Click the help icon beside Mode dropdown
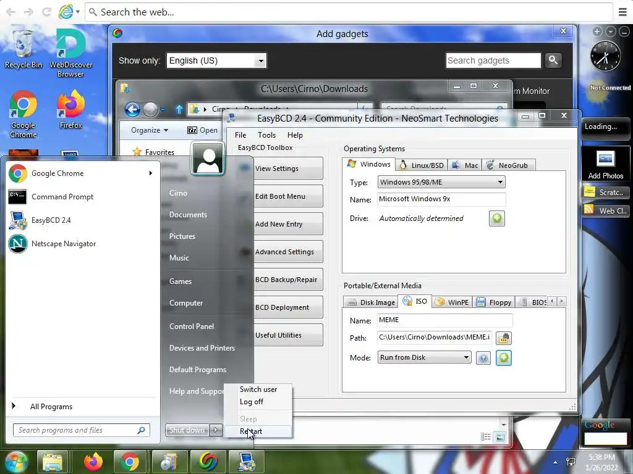 coord(483,358)
